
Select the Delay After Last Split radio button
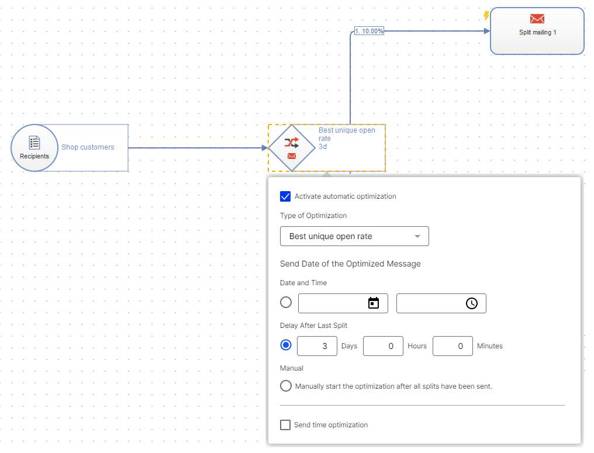pos(286,345)
